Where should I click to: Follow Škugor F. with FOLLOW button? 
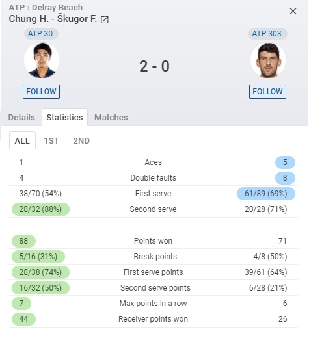(267, 92)
